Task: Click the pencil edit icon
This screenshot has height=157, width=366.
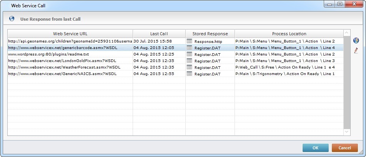Action: 356,51
